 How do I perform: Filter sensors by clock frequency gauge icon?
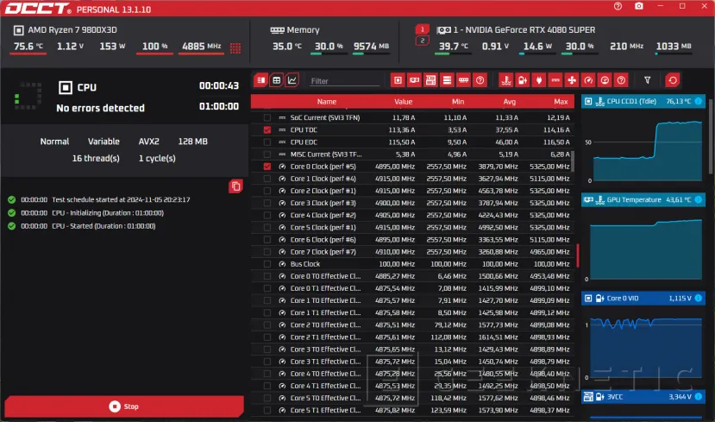588,80
